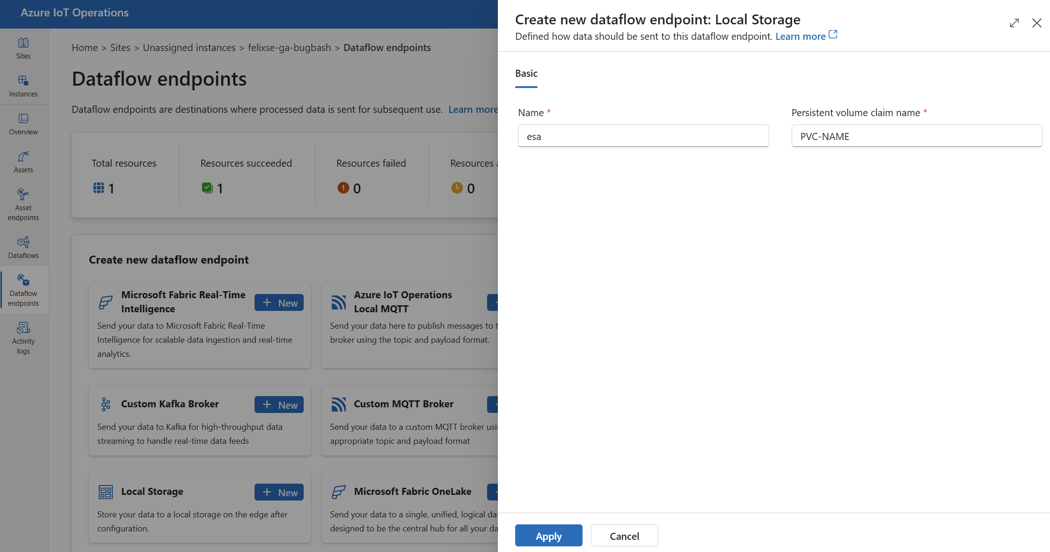This screenshot has width=1050, height=552.
Task: Click the Name input field
Action: click(644, 136)
